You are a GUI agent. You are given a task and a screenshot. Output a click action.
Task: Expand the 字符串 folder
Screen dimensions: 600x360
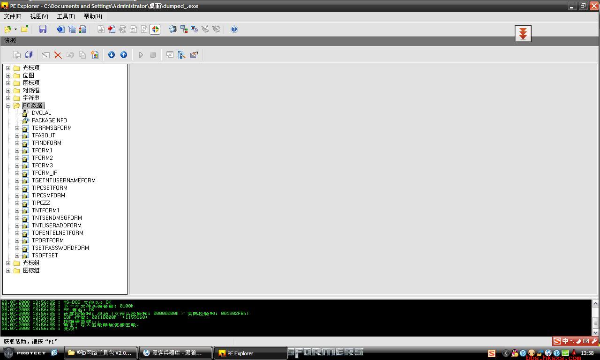click(8, 98)
